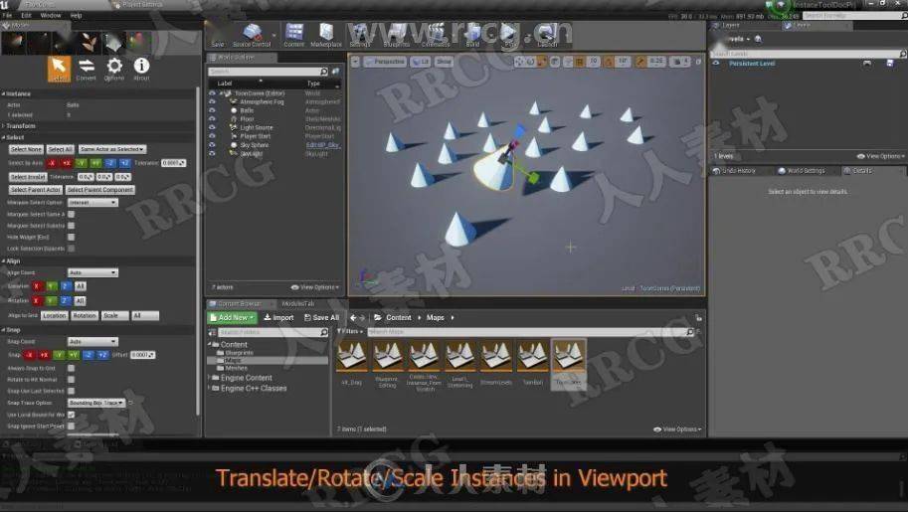
Task: Enable Hide Widget checkbox
Action: (x=72, y=237)
